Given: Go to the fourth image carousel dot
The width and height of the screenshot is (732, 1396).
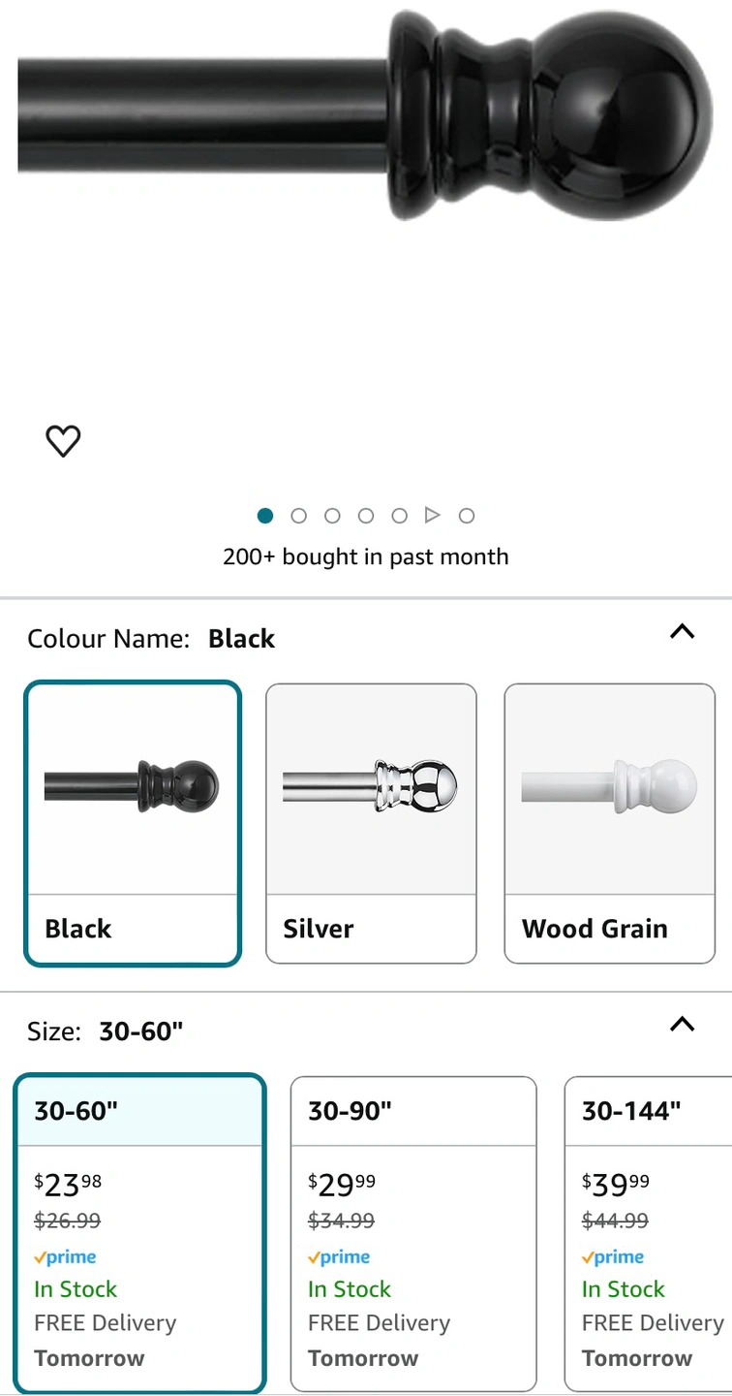Looking at the screenshot, I should tap(366, 516).
